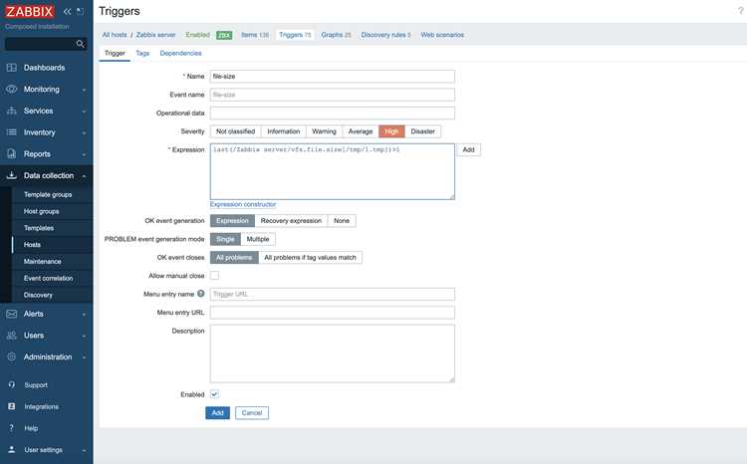
Task: Go to All hosts breadcrumb
Action: point(115,35)
